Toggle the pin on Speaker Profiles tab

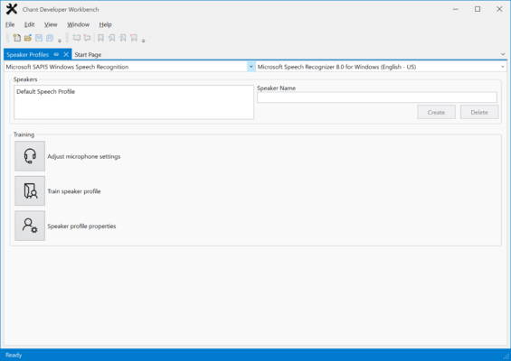56,54
